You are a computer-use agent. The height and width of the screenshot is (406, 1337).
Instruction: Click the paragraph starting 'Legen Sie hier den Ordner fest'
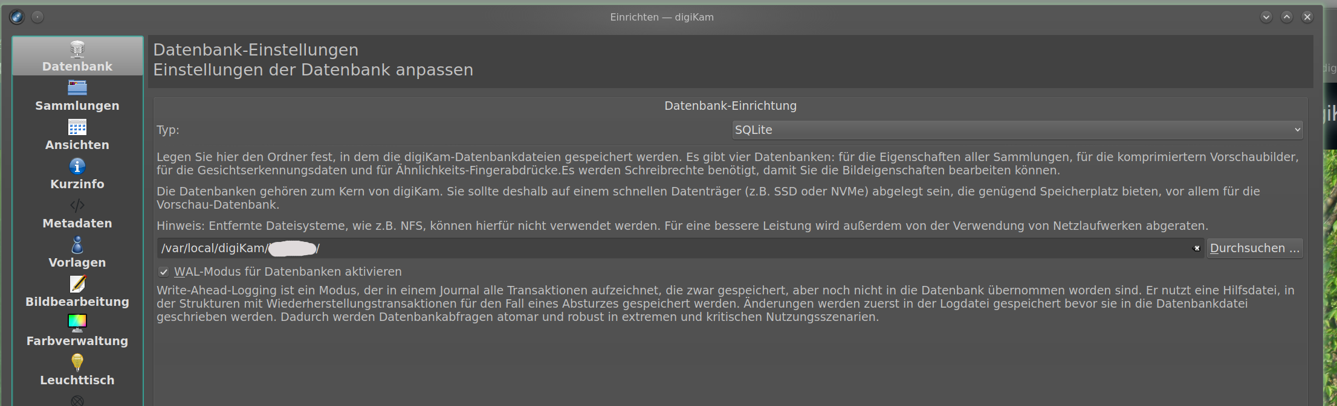[x=728, y=163]
